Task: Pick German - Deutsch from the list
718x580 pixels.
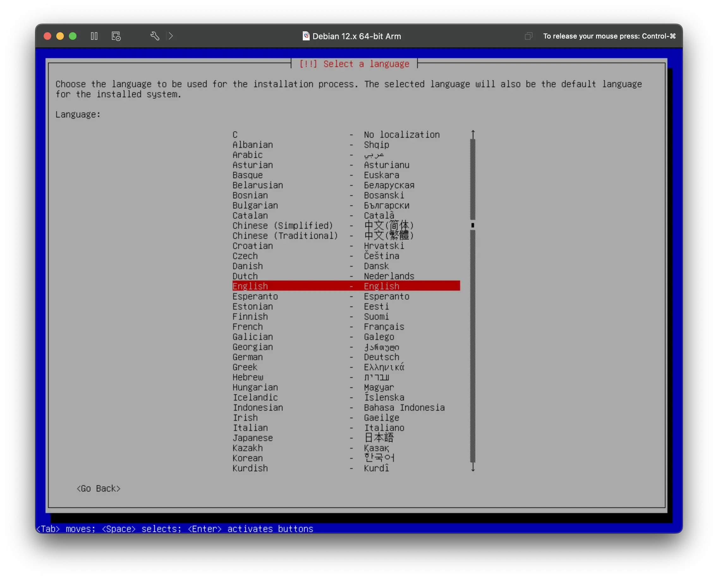Action: 346,357
